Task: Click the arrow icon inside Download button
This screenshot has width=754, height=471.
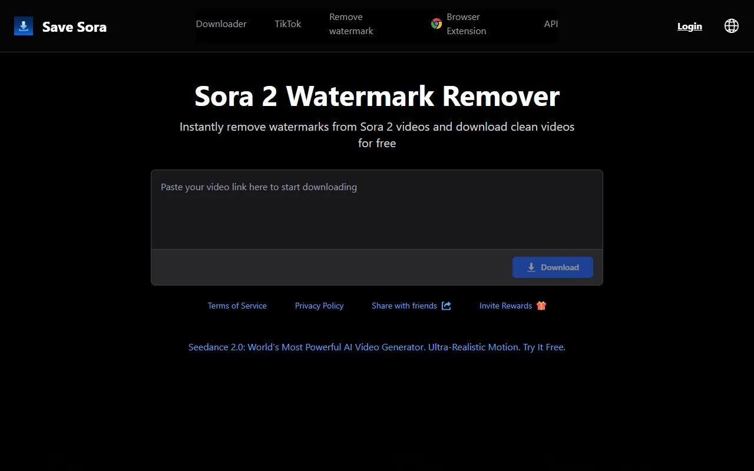Action: (x=531, y=267)
